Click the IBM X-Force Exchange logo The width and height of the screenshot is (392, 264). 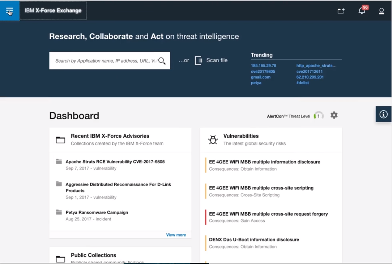(x=53, y=11)
